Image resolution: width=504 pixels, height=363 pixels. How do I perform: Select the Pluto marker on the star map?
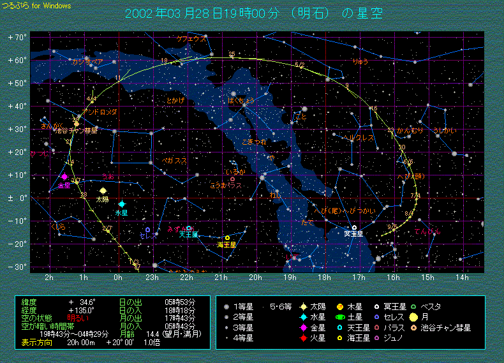pos(354,228)
